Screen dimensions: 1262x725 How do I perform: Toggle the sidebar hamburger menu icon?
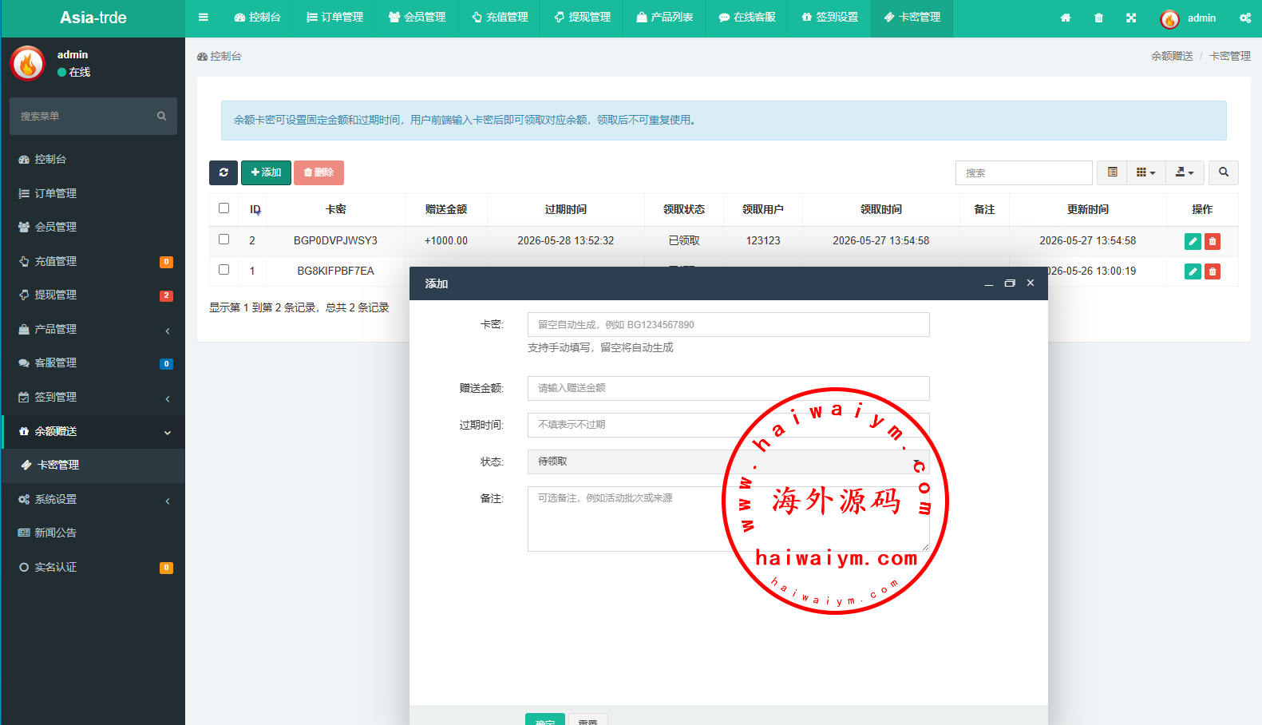(x=204, y=17)
